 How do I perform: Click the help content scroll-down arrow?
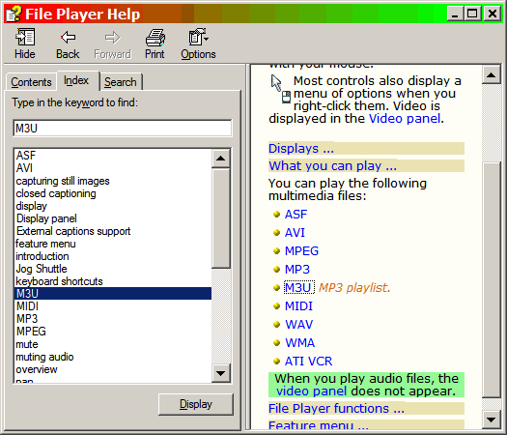click(492, 420)
